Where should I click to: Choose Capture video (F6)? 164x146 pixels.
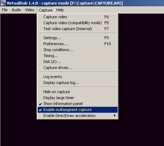point(77,17)
